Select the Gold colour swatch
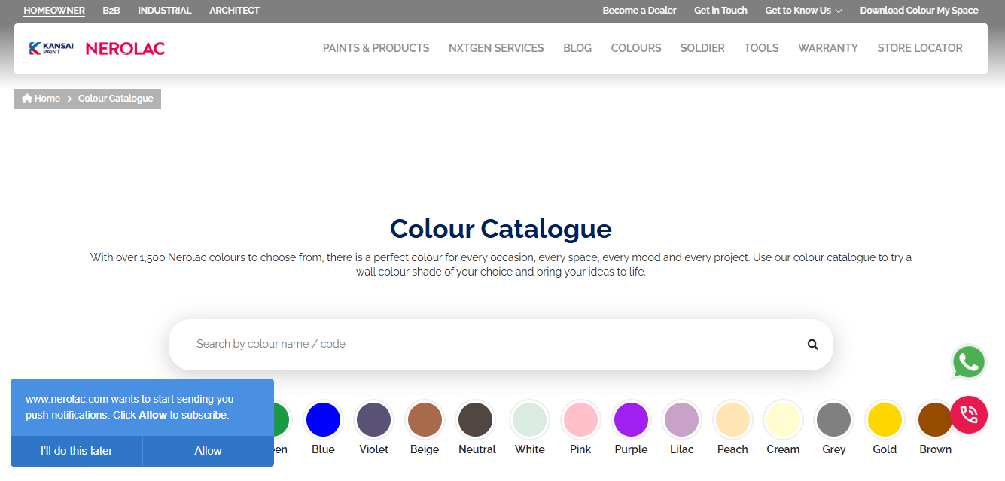 (x=885, y=419)
